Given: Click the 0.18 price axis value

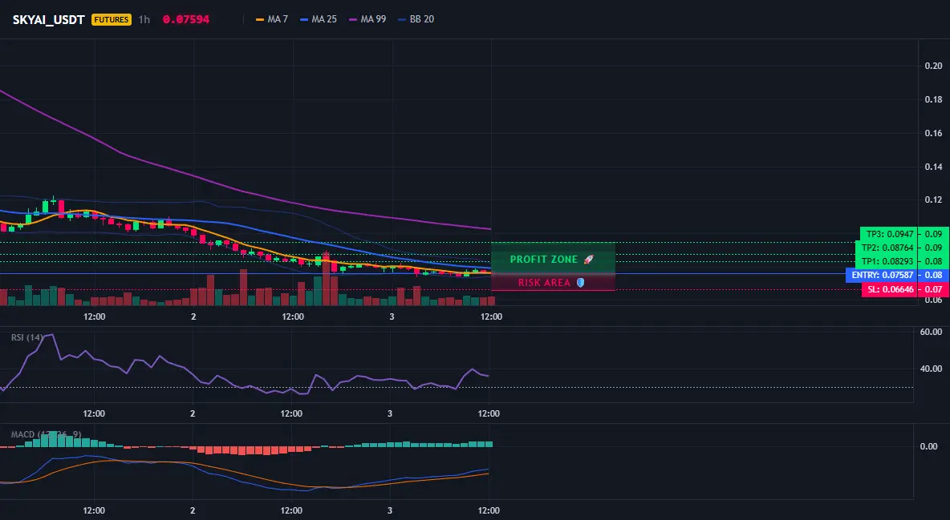Looking at the screenshot, I should click(x=934, y=100).
